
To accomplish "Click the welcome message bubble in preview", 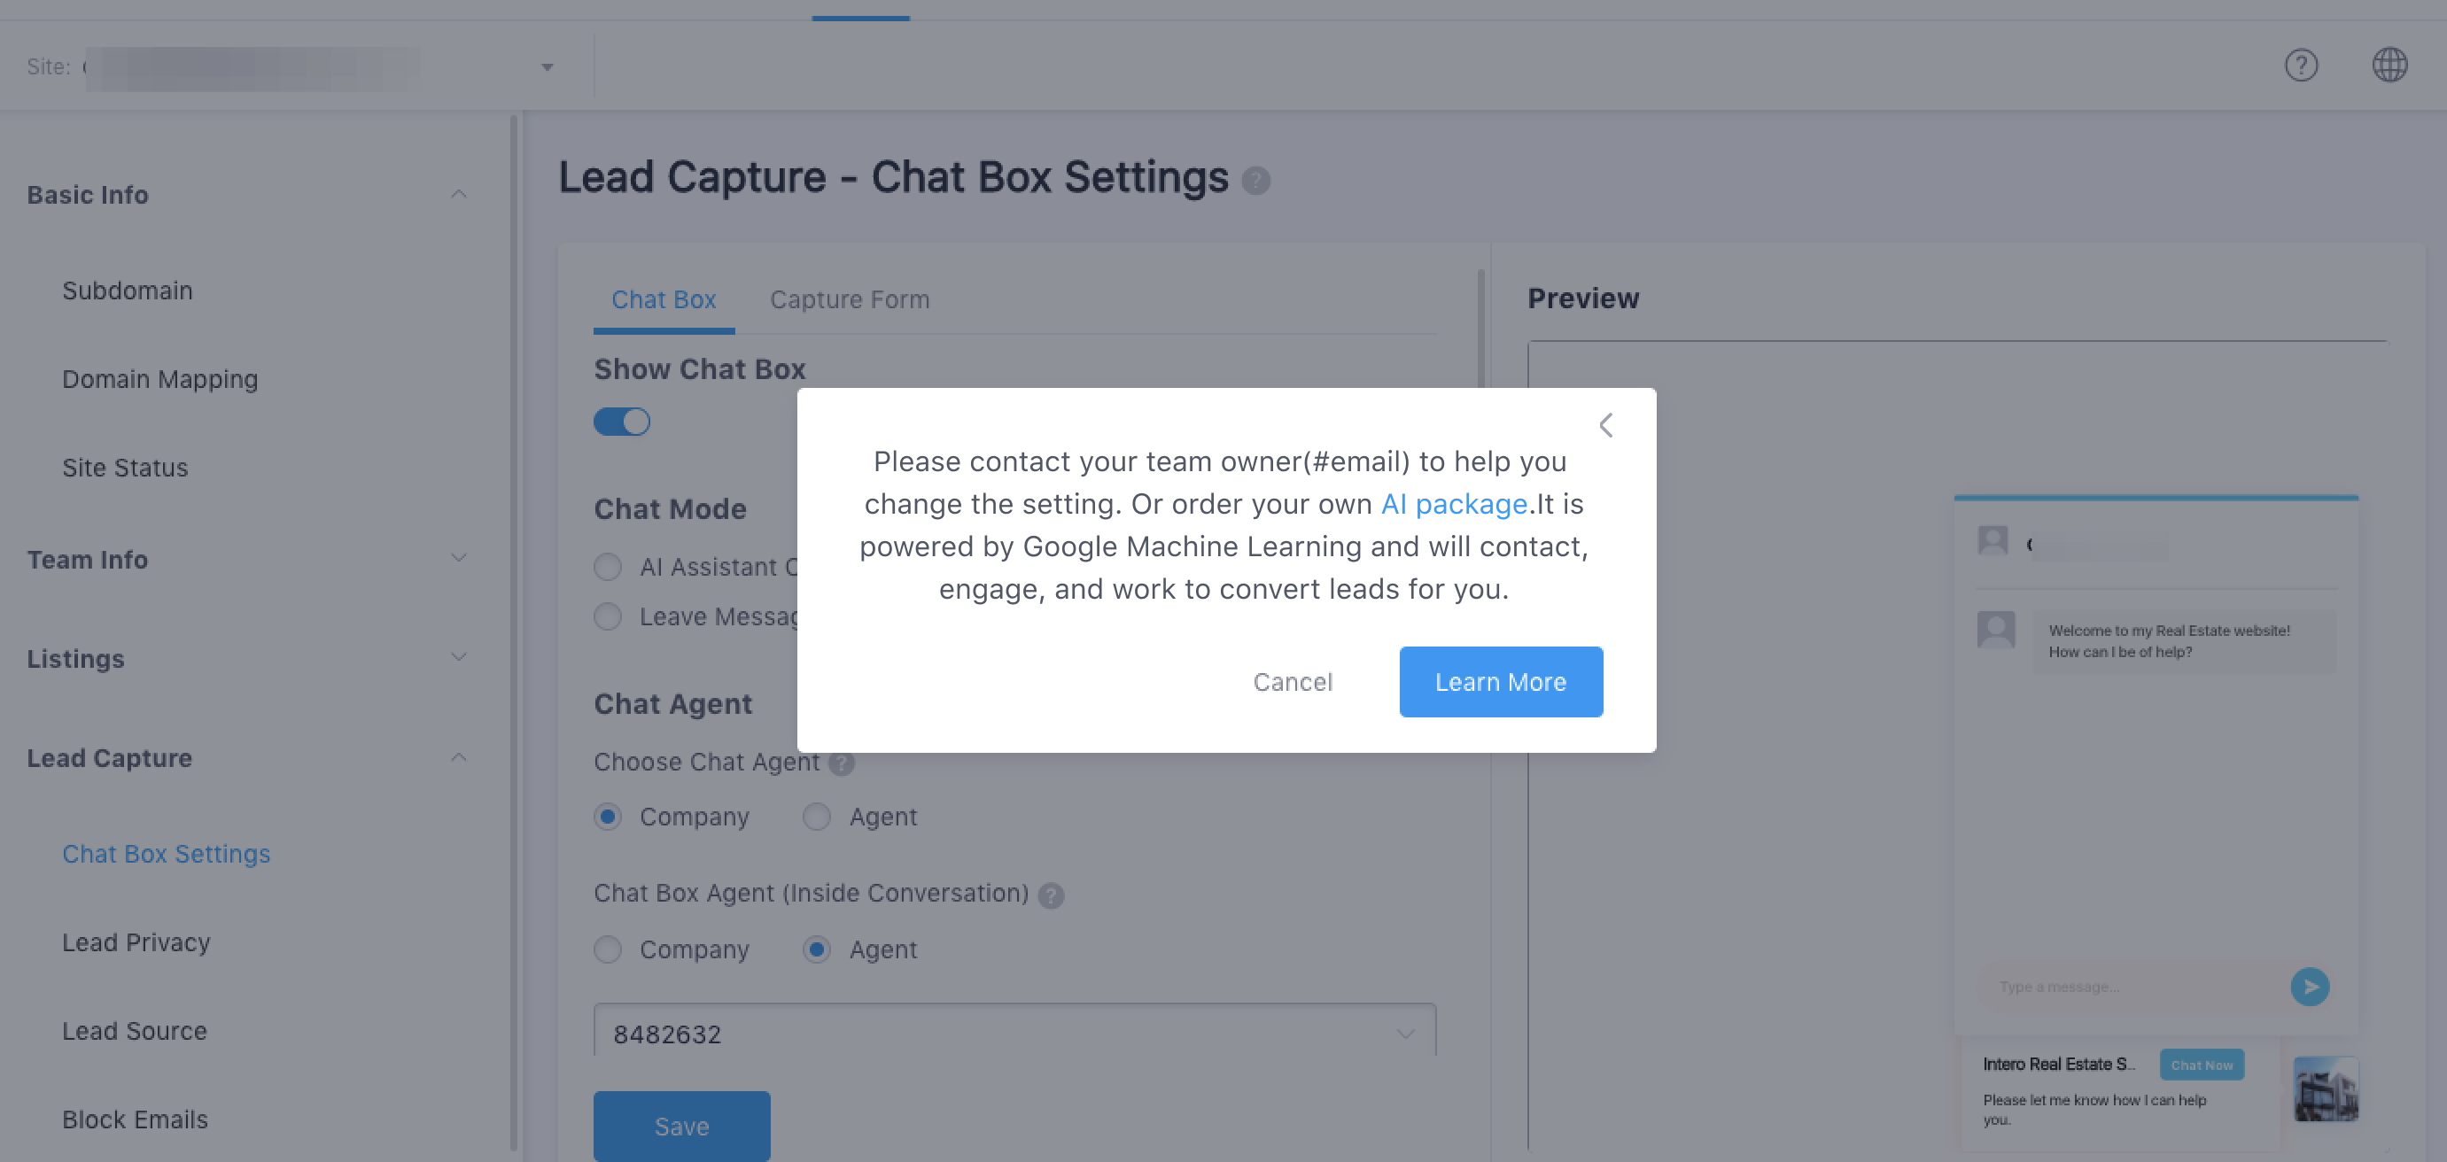I will (2183, 642).
